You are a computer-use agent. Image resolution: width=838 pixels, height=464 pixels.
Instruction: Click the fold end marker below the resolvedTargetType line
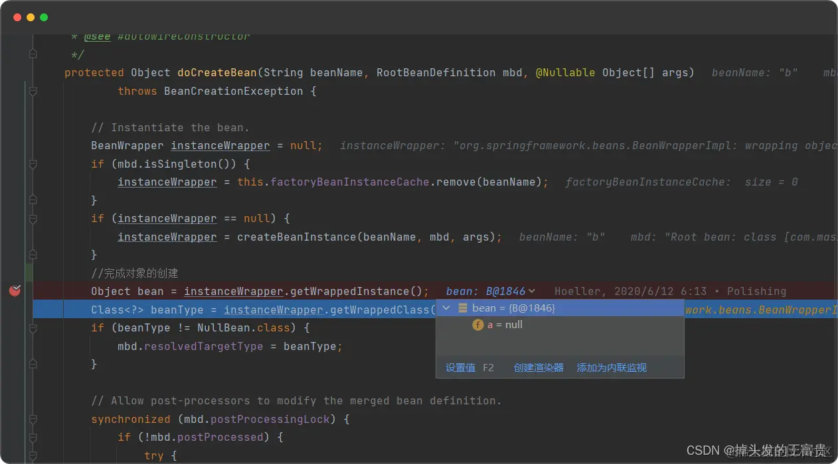33,364
